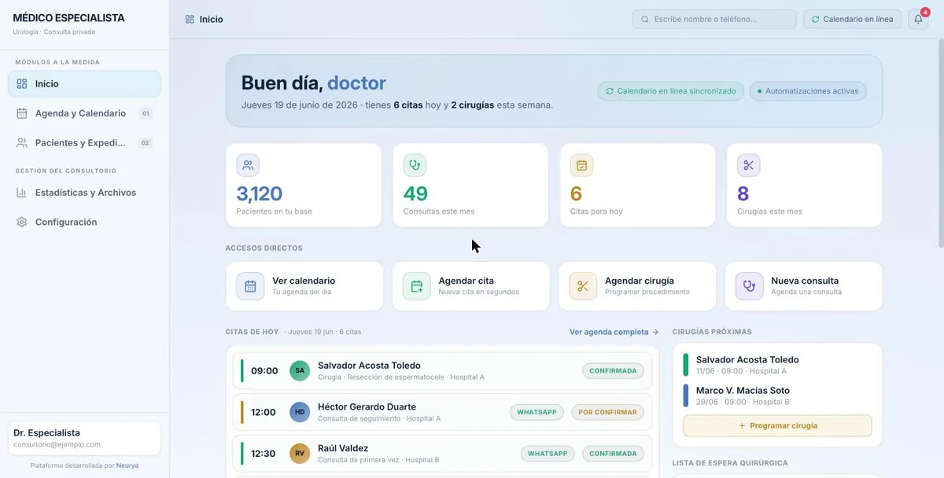Image resolution: width=944 pixels, height=478 pixels.
Task: Click the HD avatar of Héctor Gerardo Duarte
Action: 300,412
